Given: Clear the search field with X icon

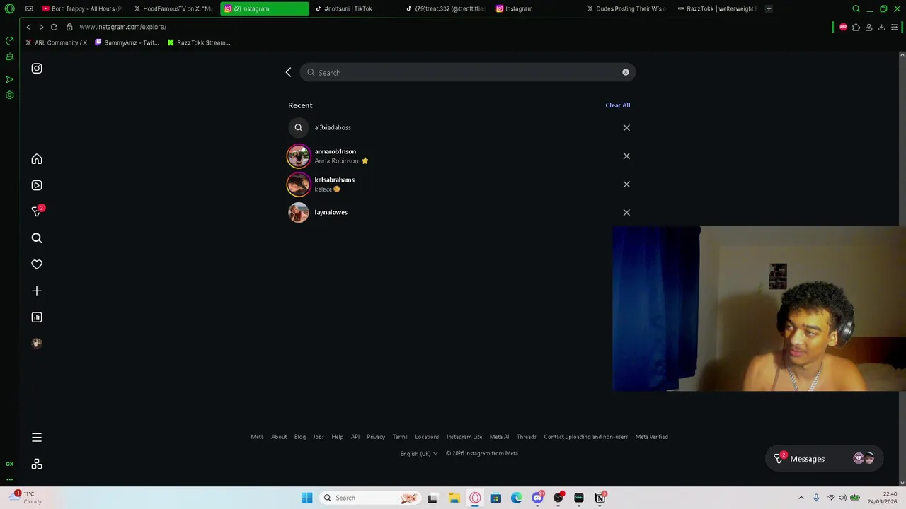Looking at the screenshot, I should point(626,72).
